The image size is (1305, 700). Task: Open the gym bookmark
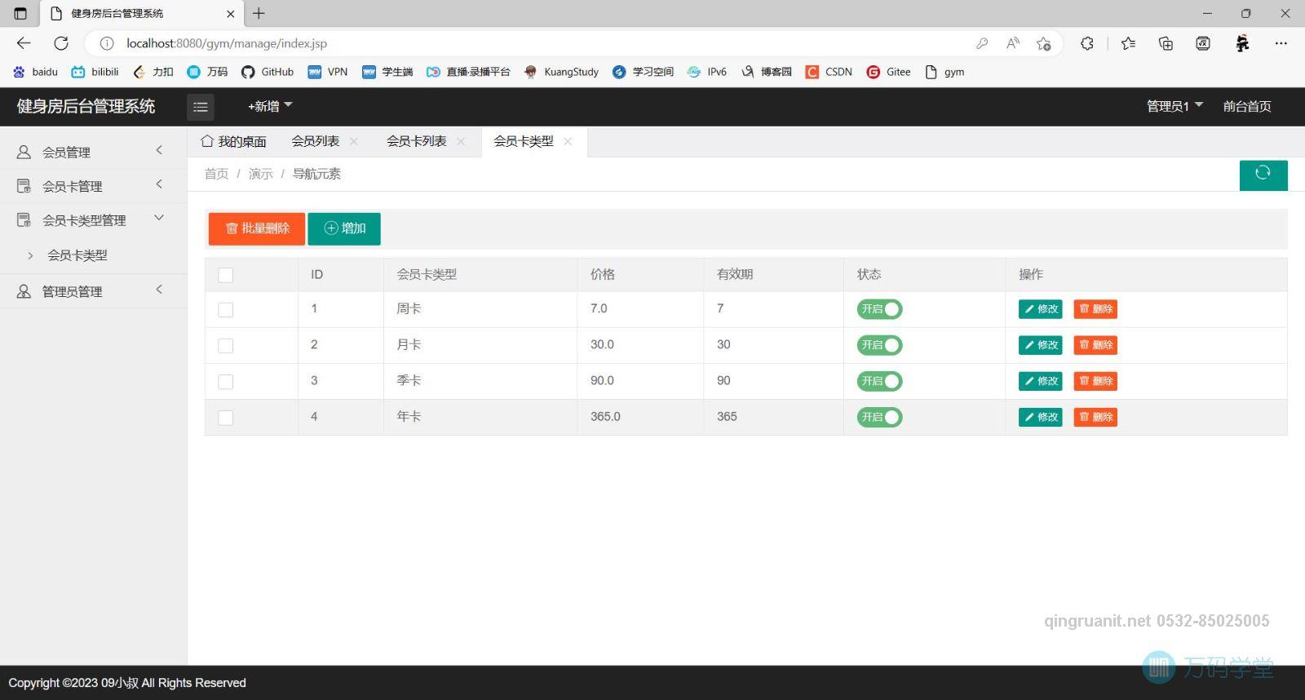point(944,72)
